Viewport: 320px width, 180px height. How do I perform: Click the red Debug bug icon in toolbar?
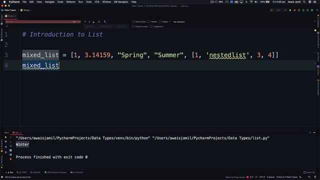(x=294, y=10)
